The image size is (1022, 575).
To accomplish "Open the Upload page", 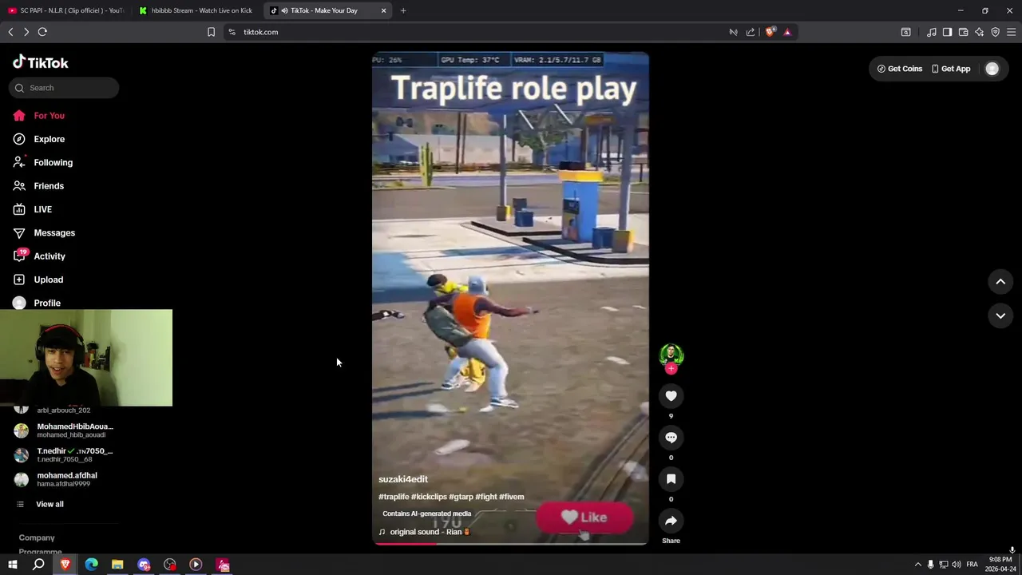I will 38,280.
